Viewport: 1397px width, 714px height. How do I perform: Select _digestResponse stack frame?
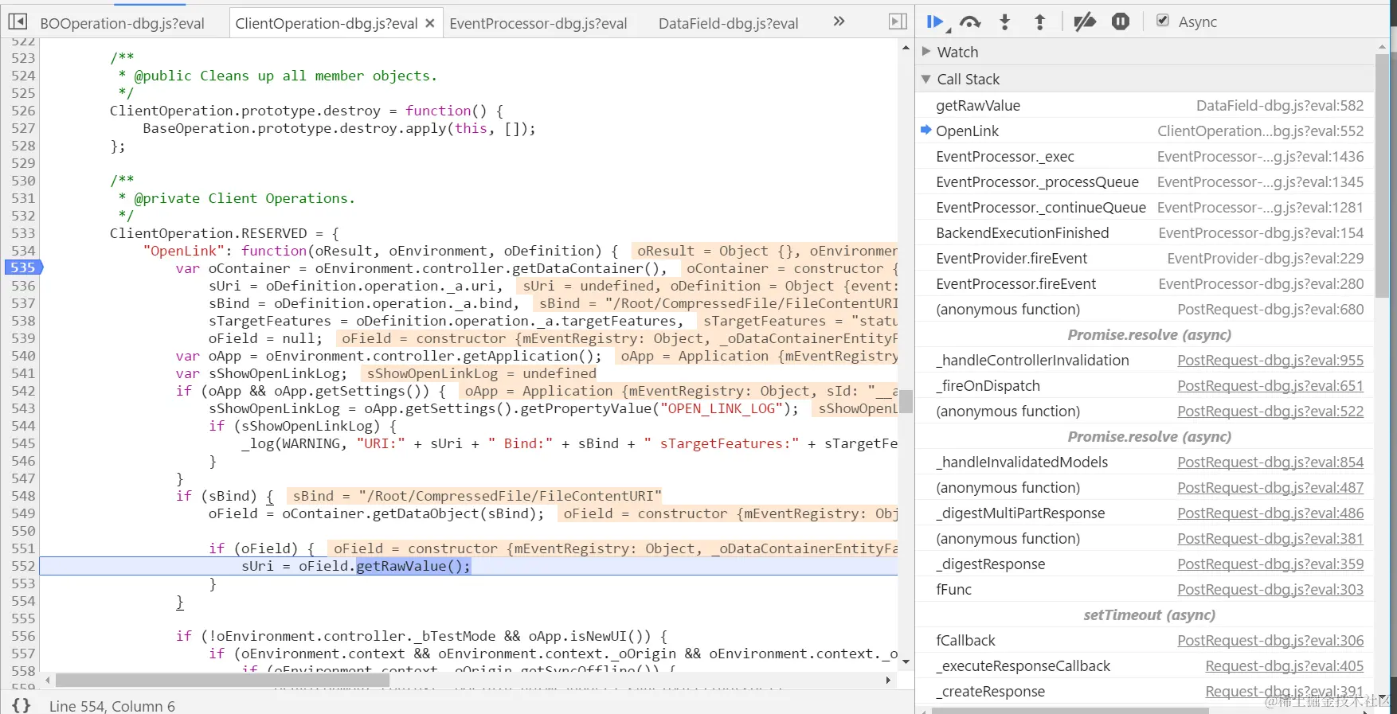pos(1145,564)
